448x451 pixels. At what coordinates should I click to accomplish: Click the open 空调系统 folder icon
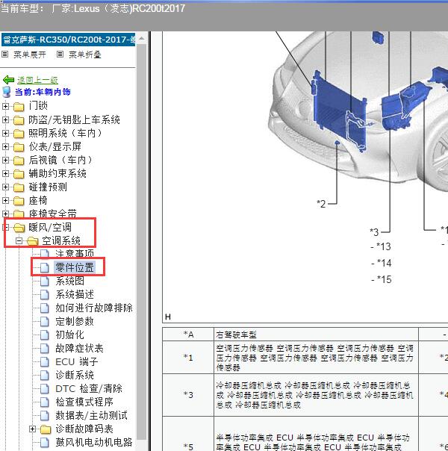(x=33, y=241)
